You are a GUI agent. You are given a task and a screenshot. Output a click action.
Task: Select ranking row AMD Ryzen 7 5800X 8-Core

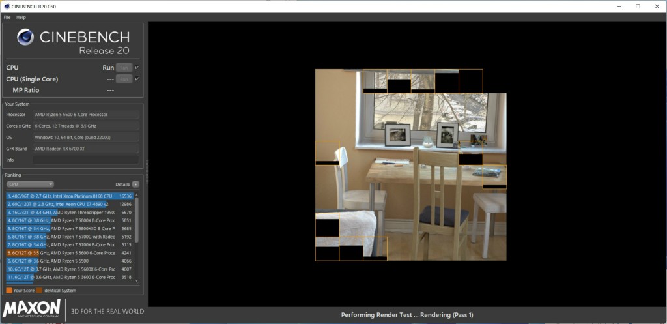(70, 220)
